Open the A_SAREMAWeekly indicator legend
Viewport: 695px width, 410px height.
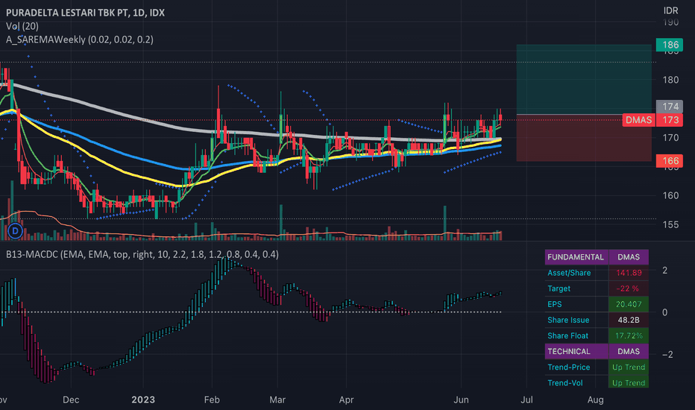[x=80, y=40]
